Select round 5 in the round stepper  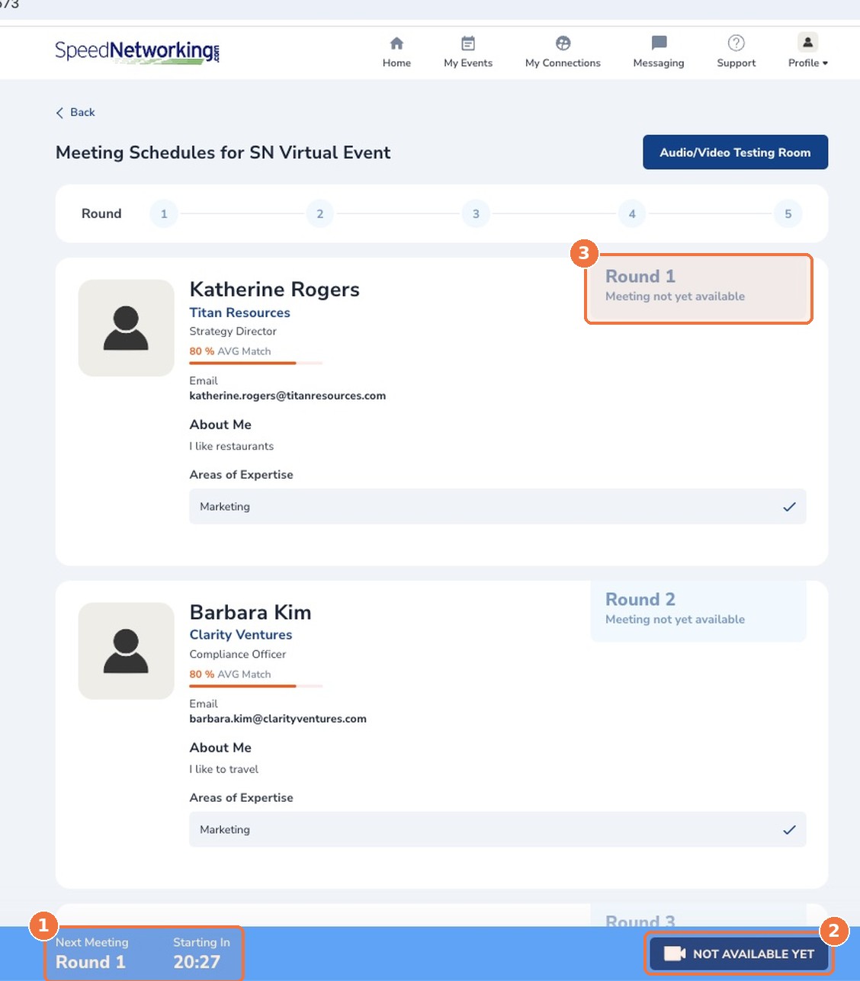(x=788, y=213)
